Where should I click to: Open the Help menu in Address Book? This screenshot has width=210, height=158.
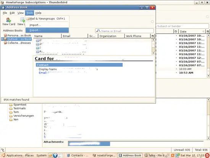38,13
